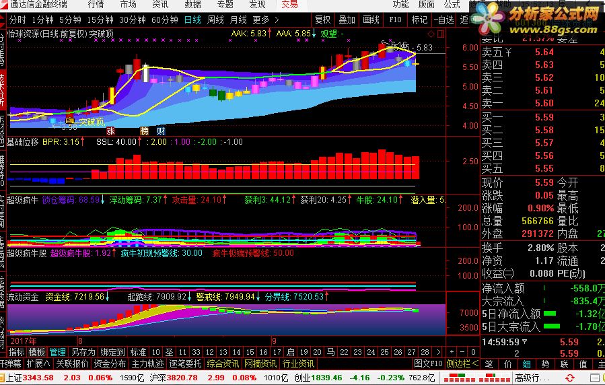The image size is (605, 385).
Task: Zoom in the chart with the plus button
Action: point(452,352)
